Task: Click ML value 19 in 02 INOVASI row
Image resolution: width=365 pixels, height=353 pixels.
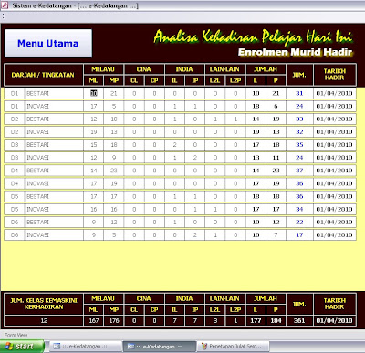Action: [94, 132]
